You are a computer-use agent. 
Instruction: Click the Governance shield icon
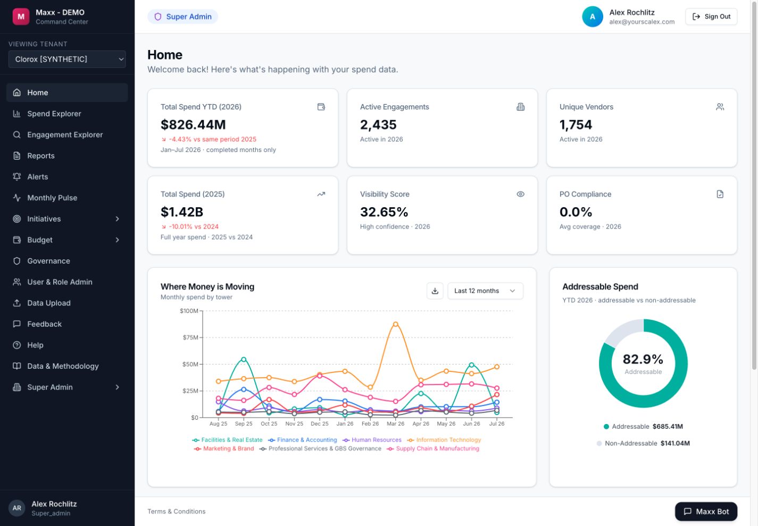(17, 261)
